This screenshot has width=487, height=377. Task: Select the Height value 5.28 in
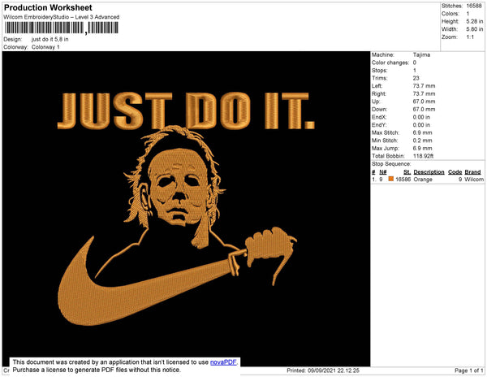(475, 21)
